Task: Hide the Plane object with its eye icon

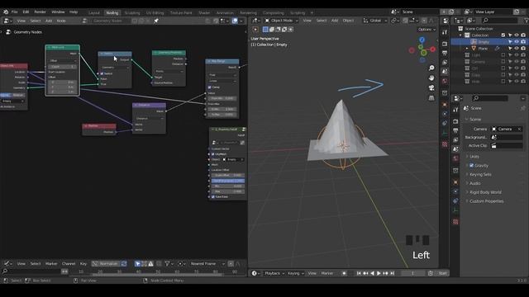Action: [517, 49]
